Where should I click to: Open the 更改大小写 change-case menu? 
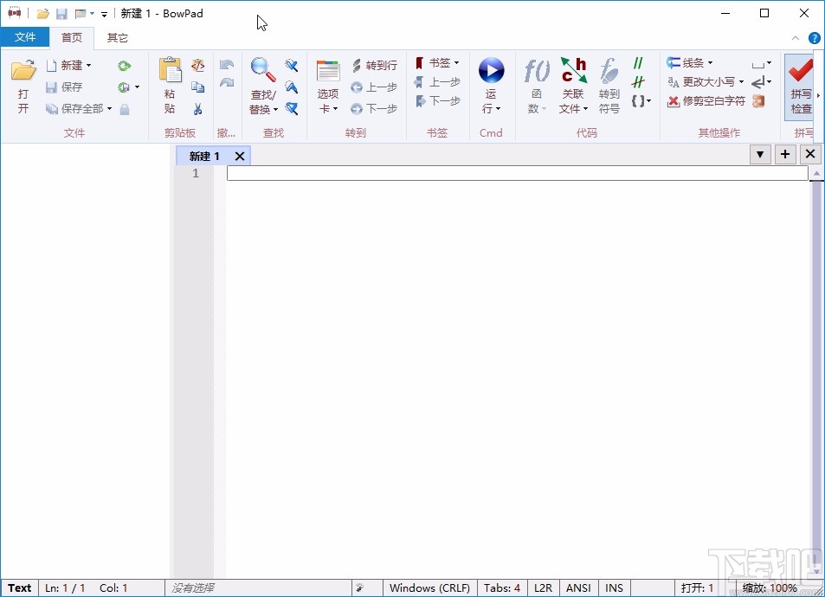pos(706,81)
